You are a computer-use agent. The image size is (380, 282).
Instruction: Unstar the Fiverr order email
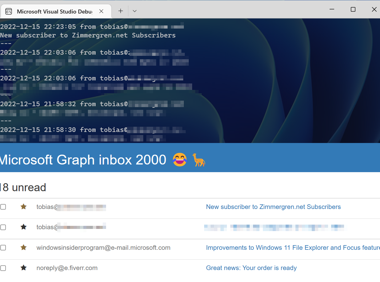23,268
